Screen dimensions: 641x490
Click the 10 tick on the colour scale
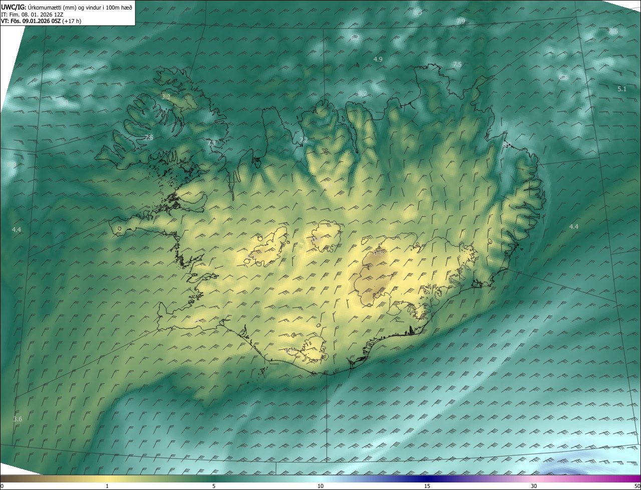pyautogui.click(x=320, y=486)
